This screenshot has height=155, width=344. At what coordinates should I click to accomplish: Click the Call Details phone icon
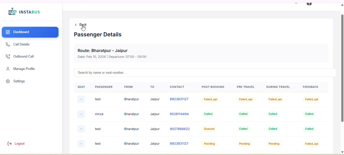click(x=8, y=45)
